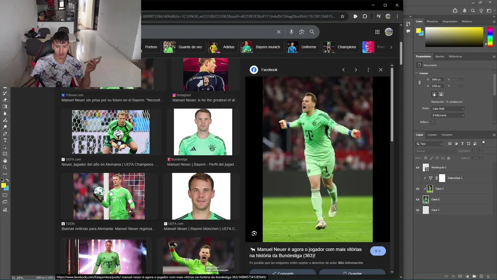Screen dimensions: 497x280
Task: Click the Ir button in Facebook preview
Action: (378, 251)
